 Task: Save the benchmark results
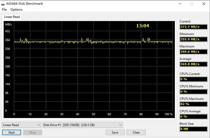tap(115, 133)
